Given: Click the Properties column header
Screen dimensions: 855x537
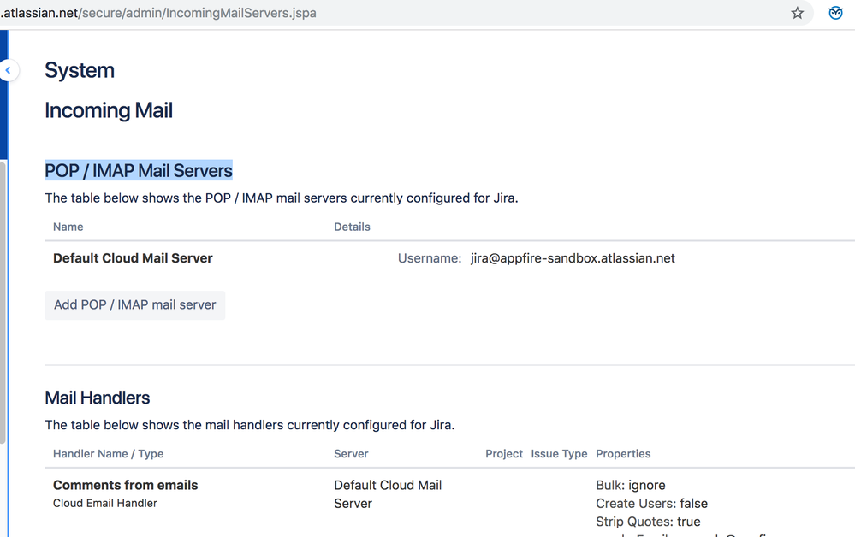Looking at the screenshot, I should [623, 454].
